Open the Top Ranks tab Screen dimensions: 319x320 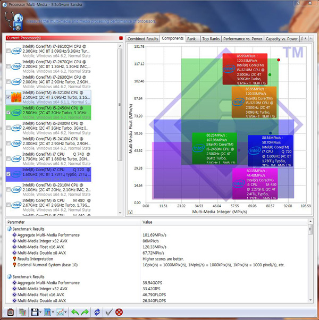211,39
